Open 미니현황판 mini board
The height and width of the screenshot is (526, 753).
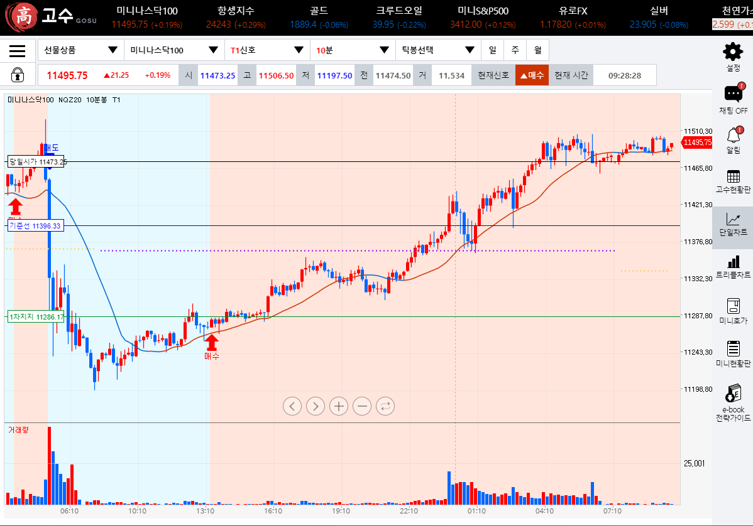[x=733, y=354]
